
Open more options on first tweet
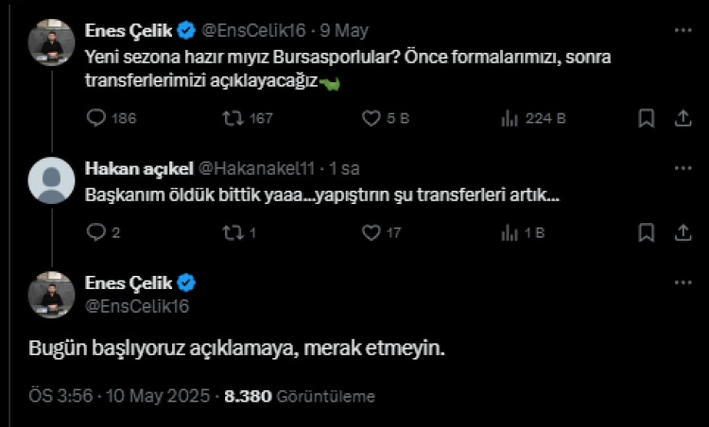tap(683, 30)
